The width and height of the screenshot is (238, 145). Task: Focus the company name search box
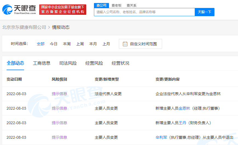point(144,12)
